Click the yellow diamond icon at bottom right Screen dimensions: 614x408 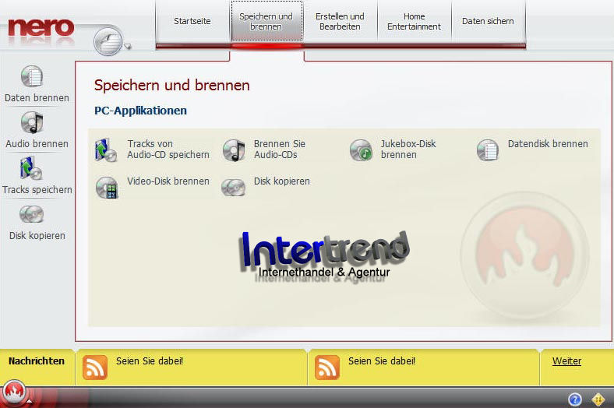(x=598, y=399)
